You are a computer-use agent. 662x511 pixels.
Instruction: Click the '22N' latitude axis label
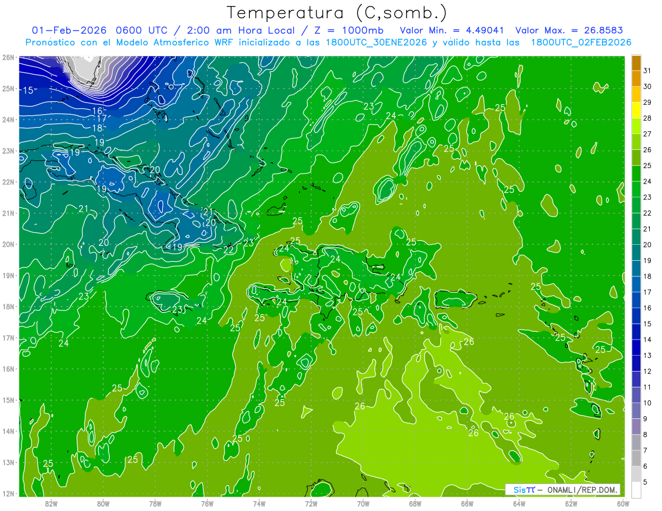coord(8,182)
